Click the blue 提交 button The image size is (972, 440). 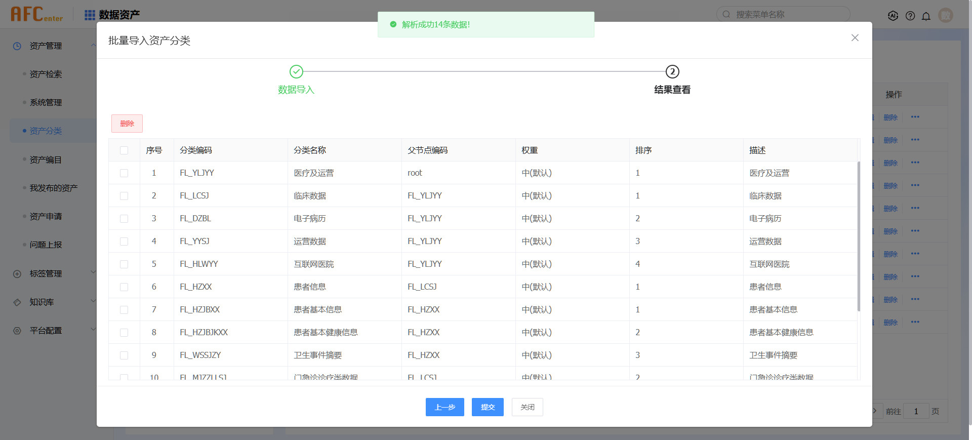pyautogui.click(x=488, y=407)
